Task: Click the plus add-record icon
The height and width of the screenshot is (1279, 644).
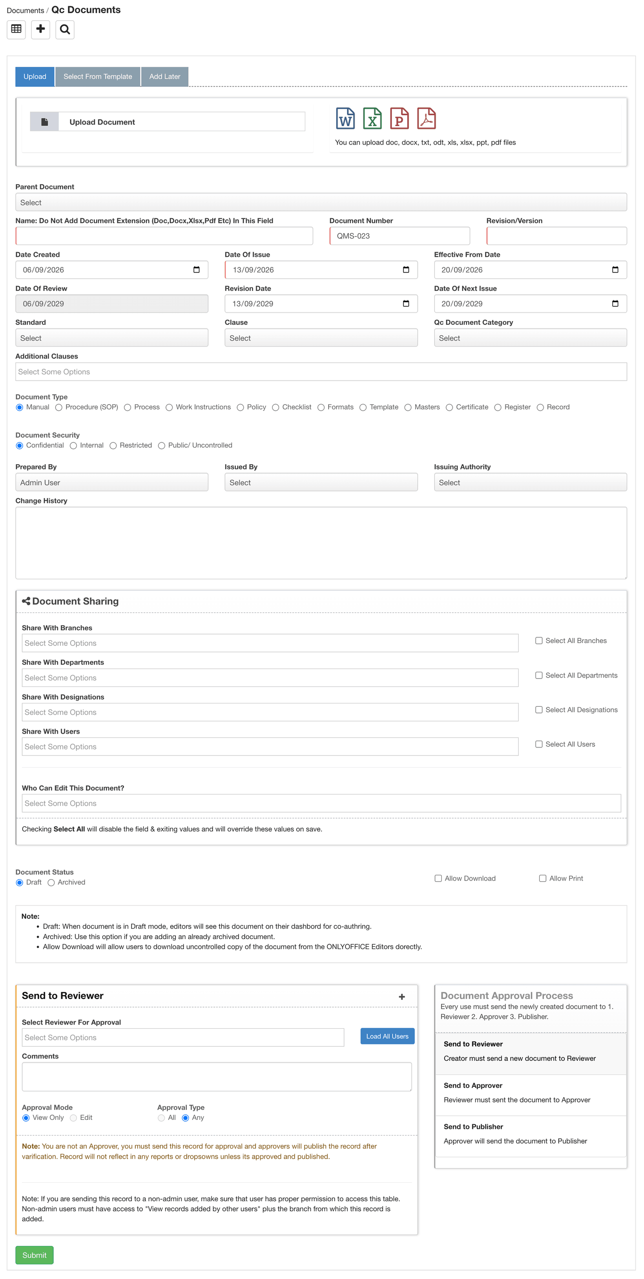Action: (x=41, y=30)
